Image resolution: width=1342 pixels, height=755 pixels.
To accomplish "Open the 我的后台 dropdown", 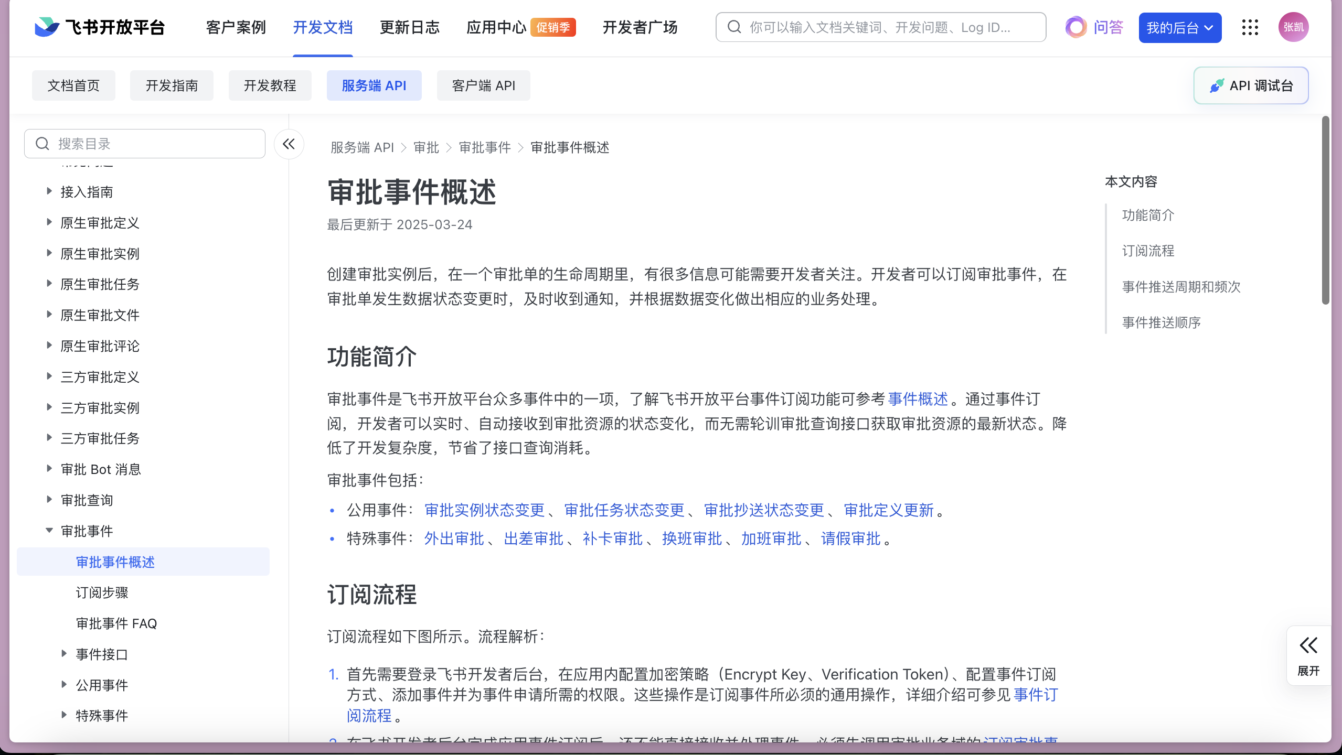I will point(1179,28).
